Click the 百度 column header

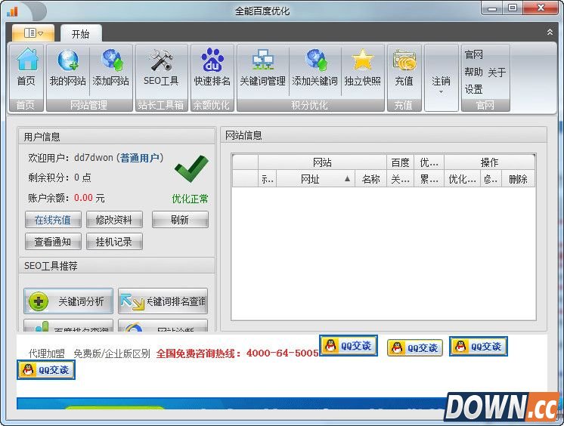pyautogui.click(x=401, y=162)
